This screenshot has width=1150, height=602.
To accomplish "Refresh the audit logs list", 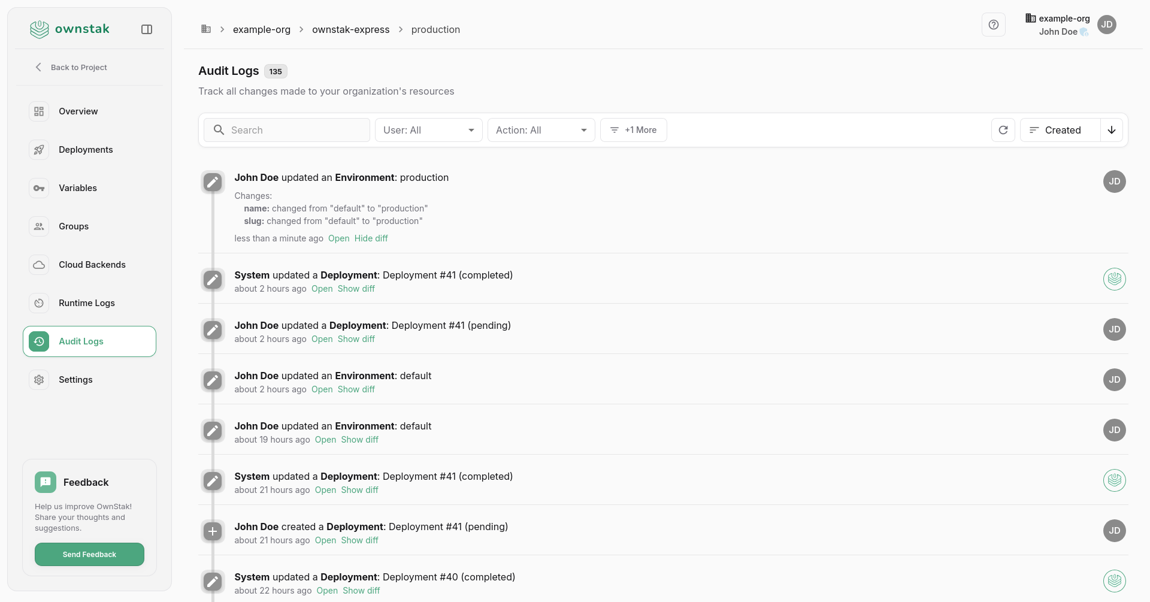I will [1003, 130].
